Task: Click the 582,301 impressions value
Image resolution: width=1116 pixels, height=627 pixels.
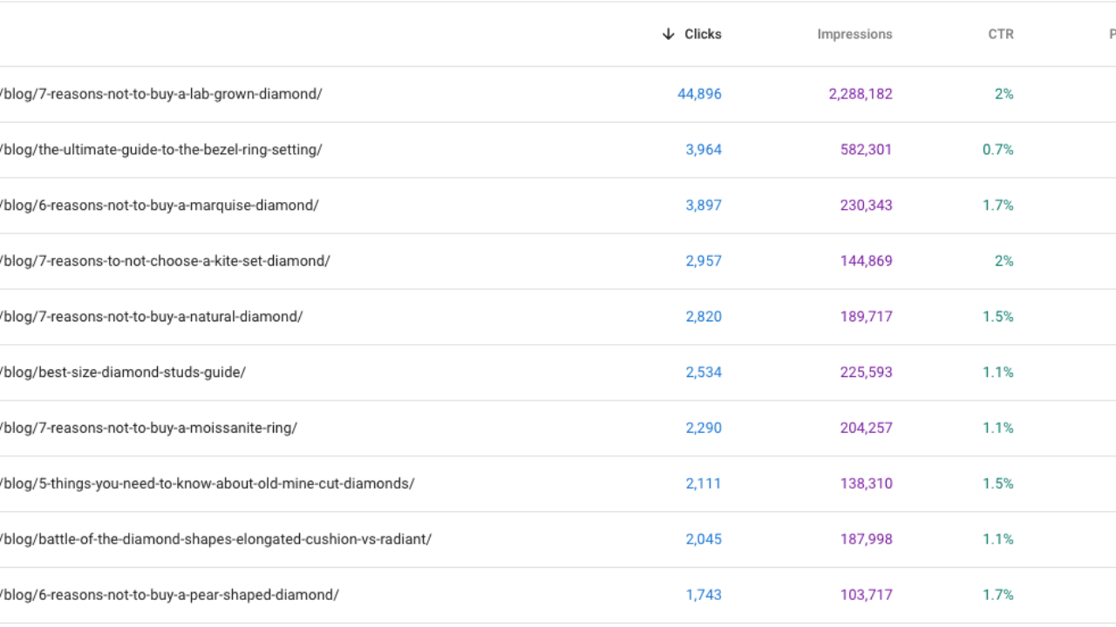Action: [x=867, y=150]
